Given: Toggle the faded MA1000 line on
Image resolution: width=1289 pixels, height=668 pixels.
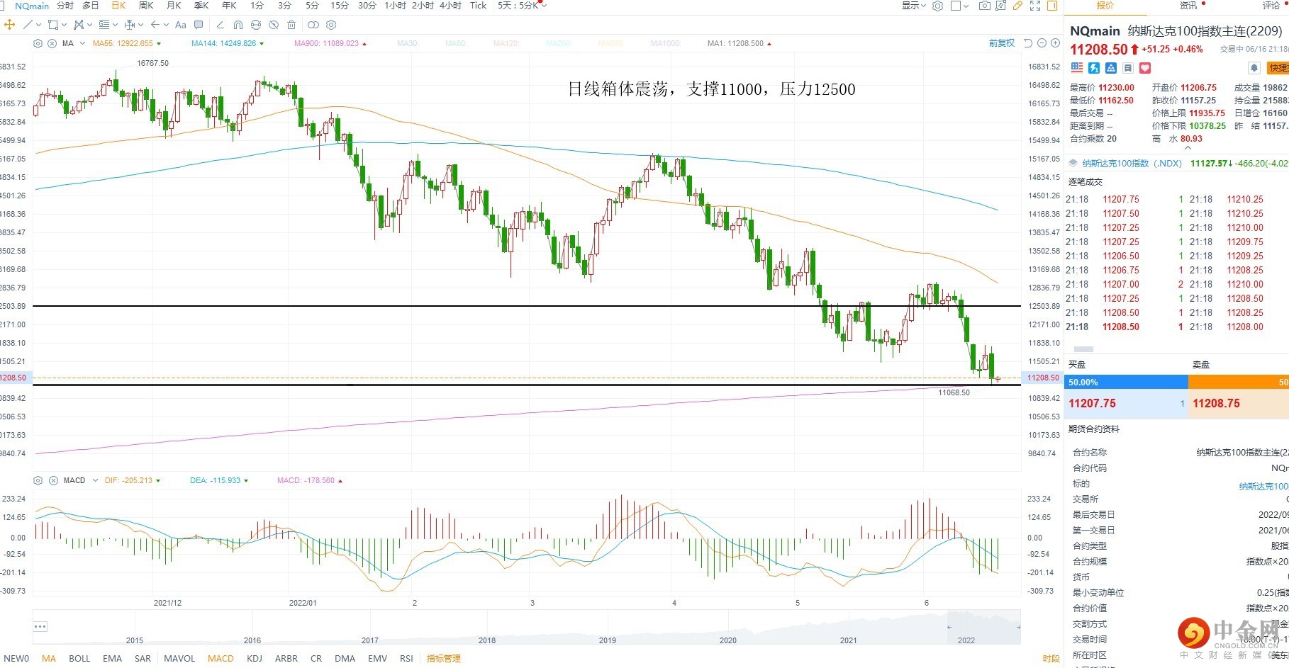Looking at the screenshot, I should [666, 44].
